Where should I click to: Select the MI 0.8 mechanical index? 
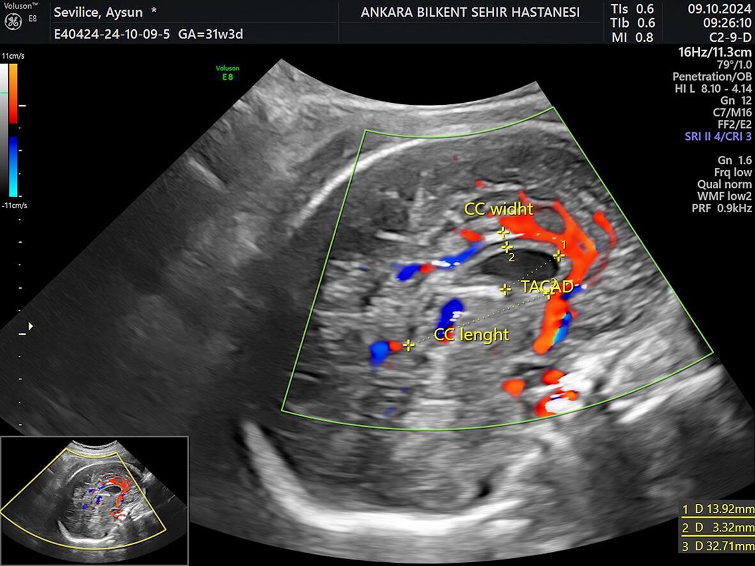[x=633, y=37]
